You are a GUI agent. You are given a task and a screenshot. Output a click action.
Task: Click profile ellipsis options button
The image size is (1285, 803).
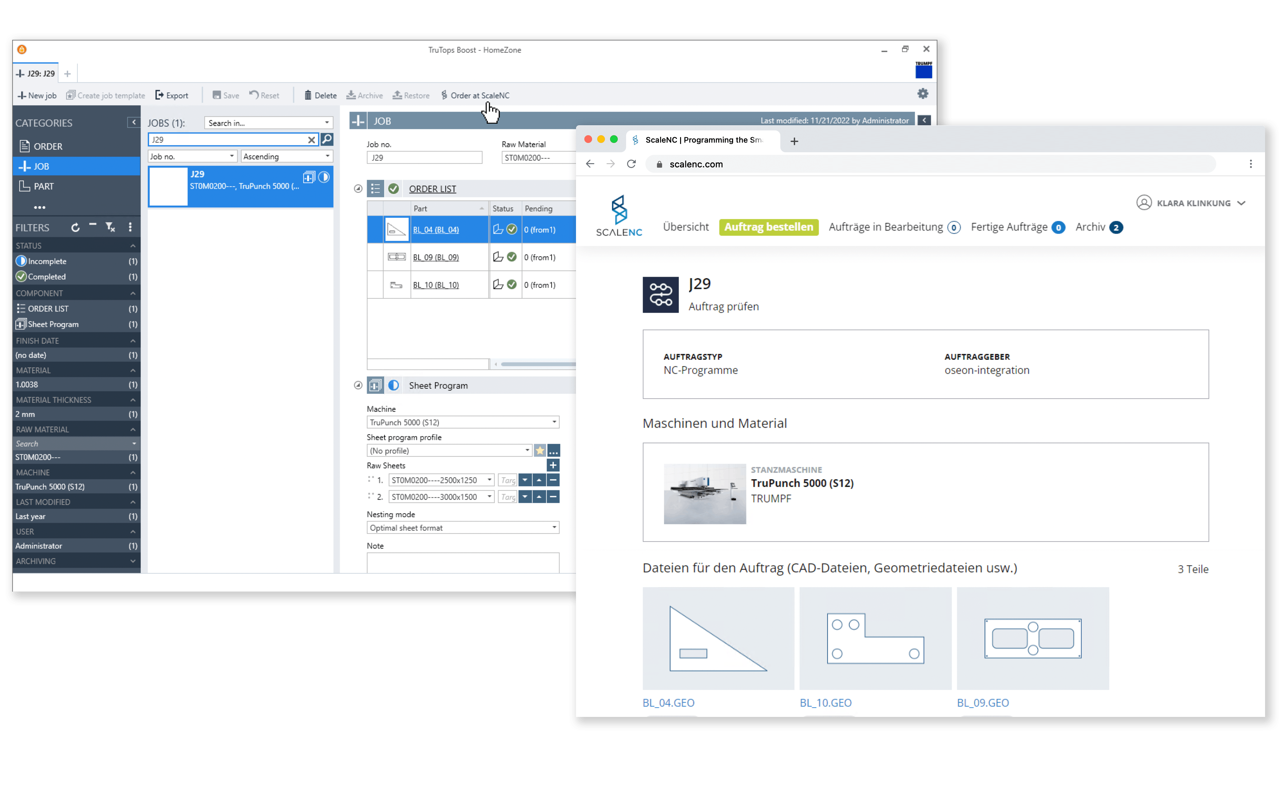click(553, 451)
